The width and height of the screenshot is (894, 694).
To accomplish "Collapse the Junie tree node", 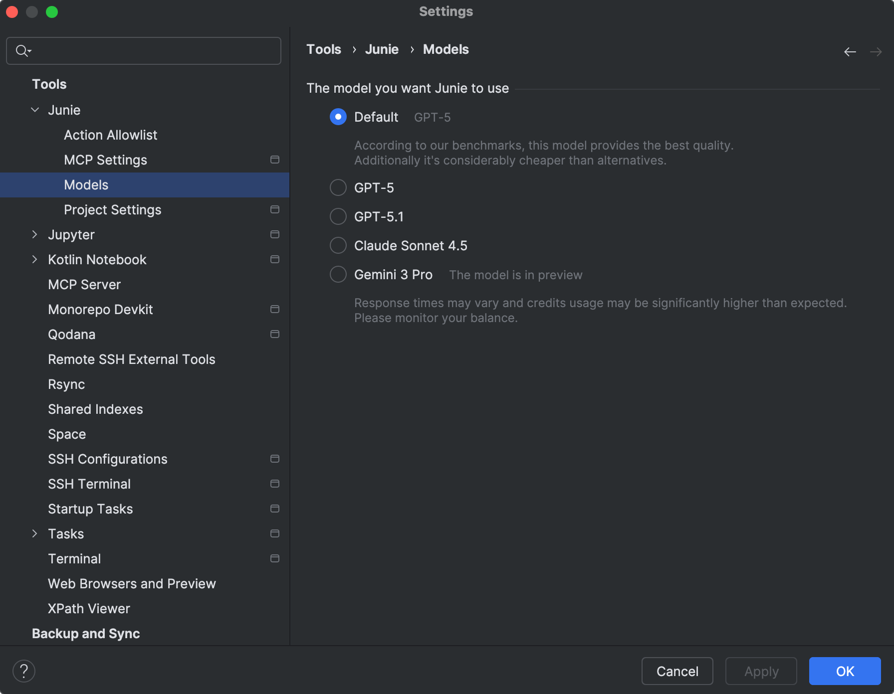I will point(35,110).
